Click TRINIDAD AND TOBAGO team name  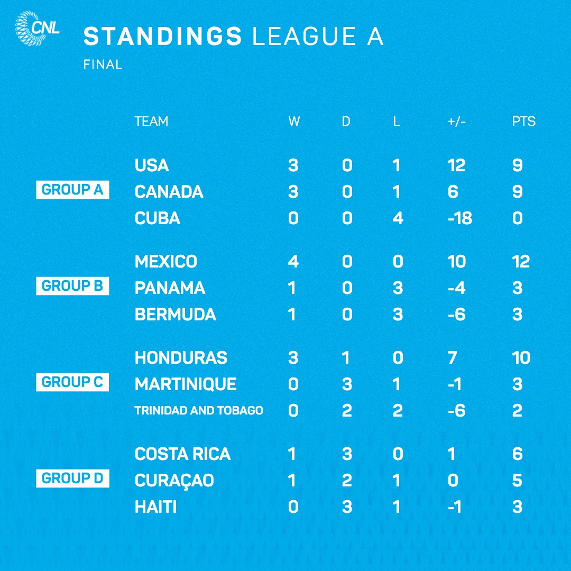pyautogui.click(x=199, y=410)
